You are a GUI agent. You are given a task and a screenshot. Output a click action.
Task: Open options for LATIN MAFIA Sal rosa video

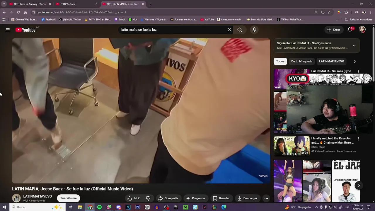(358, 71)
